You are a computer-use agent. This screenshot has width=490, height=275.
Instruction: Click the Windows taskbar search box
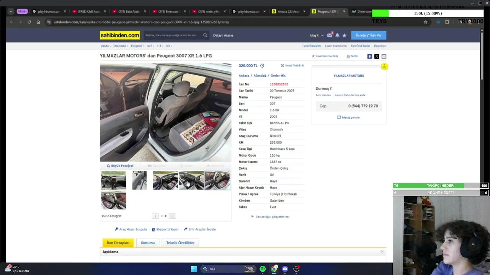pyautogui.click(x=228, y=269)
